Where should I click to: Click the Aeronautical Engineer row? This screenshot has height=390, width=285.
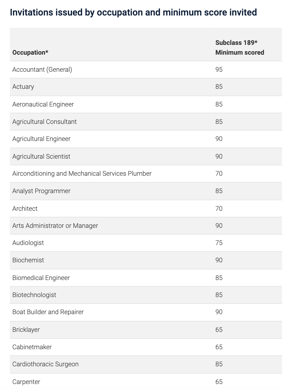(x=146, y=104)
